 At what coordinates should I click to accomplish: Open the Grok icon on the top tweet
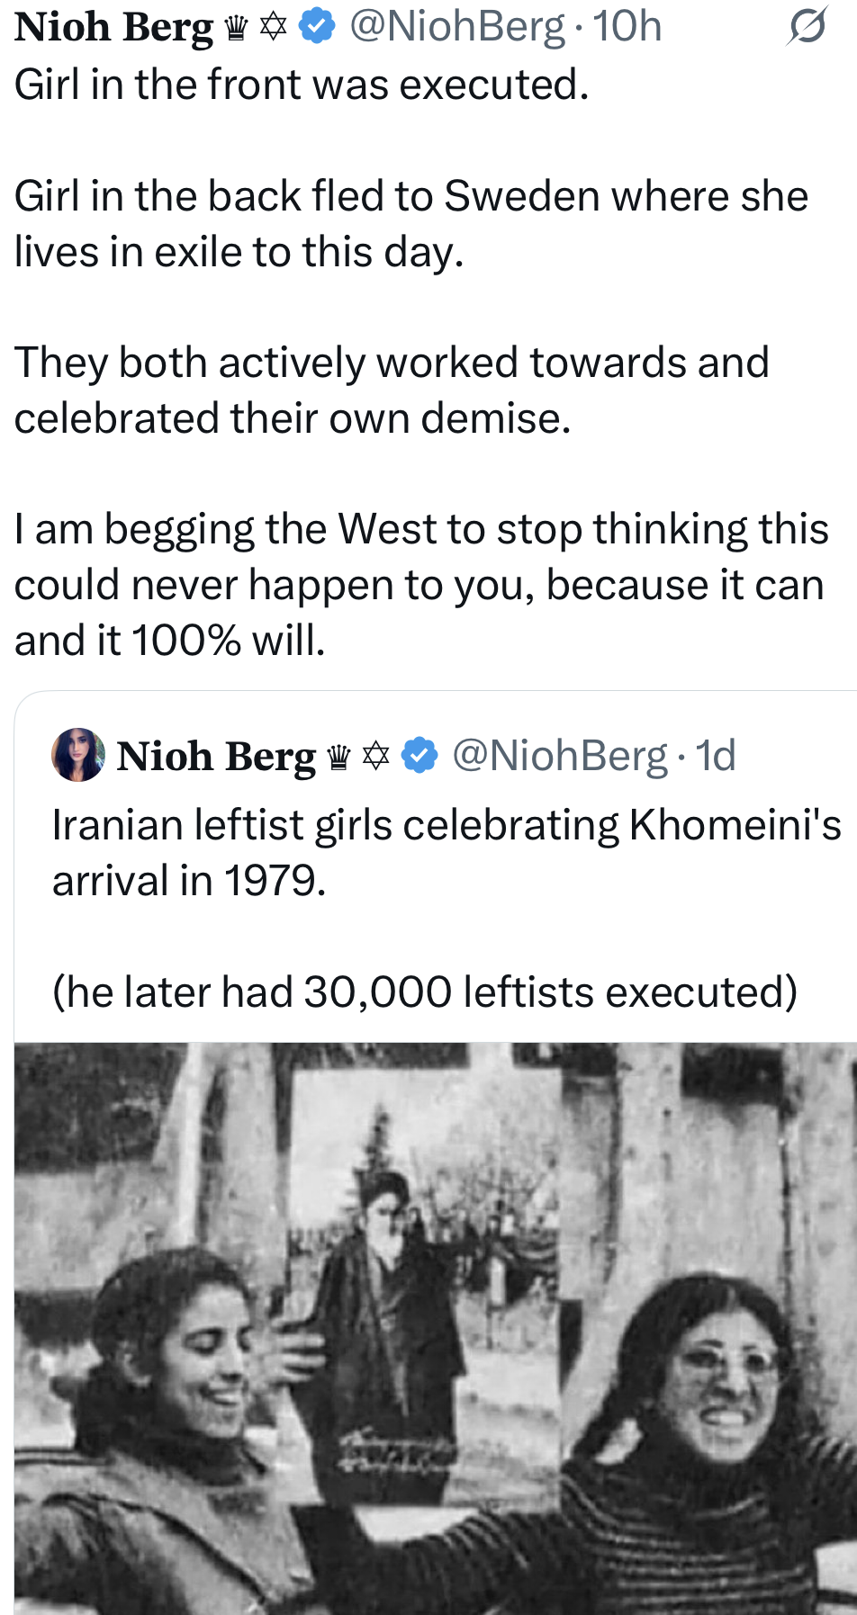pyautogui.click(x=807, y=27)
